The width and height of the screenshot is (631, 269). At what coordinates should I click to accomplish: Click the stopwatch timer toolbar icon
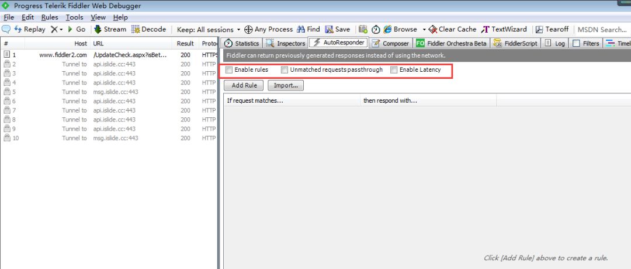coord(376,29)
